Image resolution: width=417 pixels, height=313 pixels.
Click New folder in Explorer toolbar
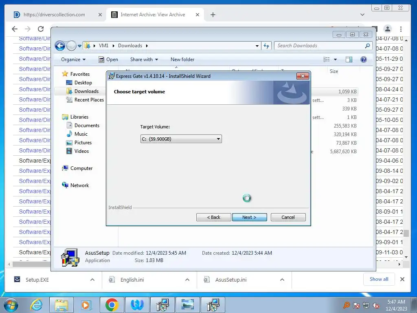pos(182,60)
